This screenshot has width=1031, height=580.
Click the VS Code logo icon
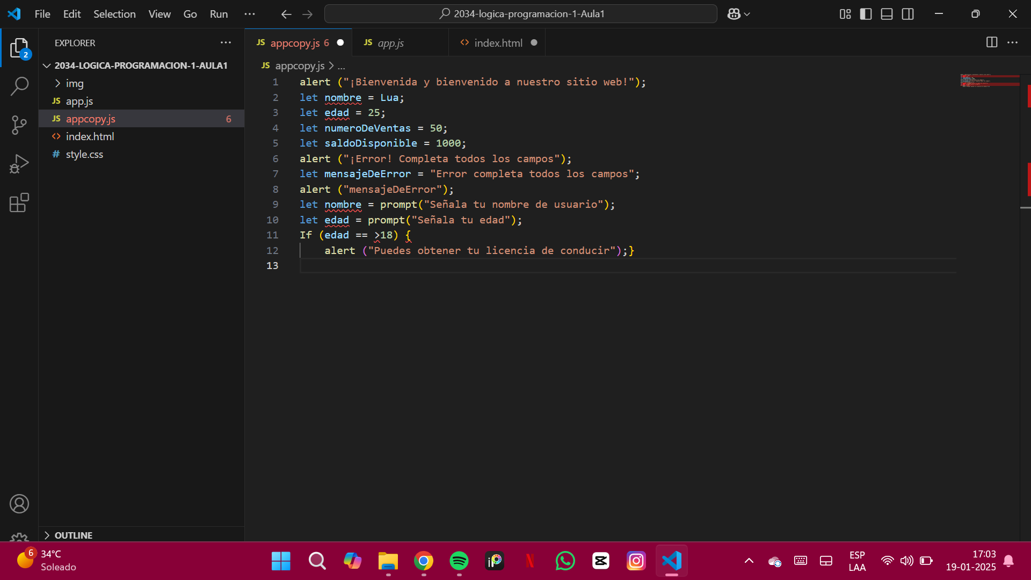tap(14, 14)
